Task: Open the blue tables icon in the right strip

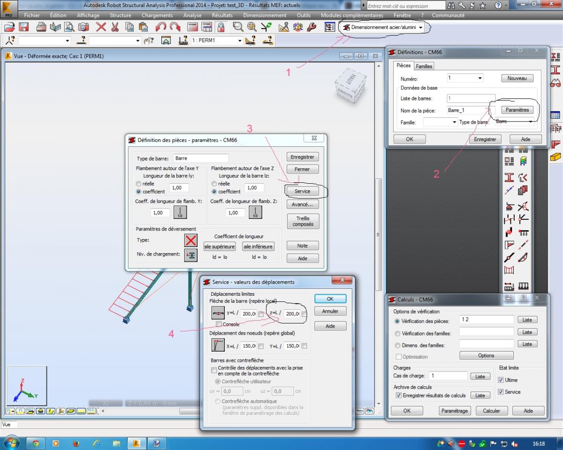Action: click(555, 115)
